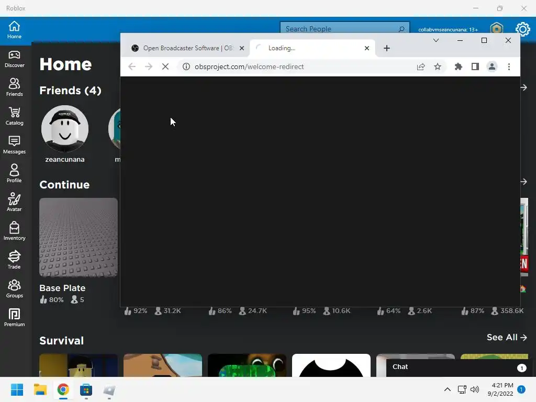Bookmark this page with the star

pyautogui.click(x=438, y=66)
